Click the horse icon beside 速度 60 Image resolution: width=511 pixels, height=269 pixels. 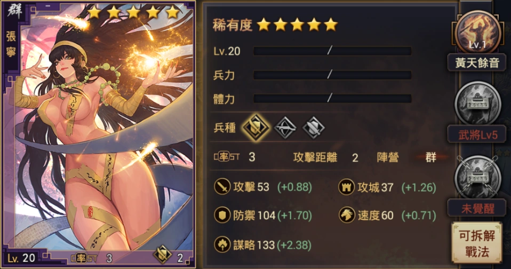tap(346, 215)
